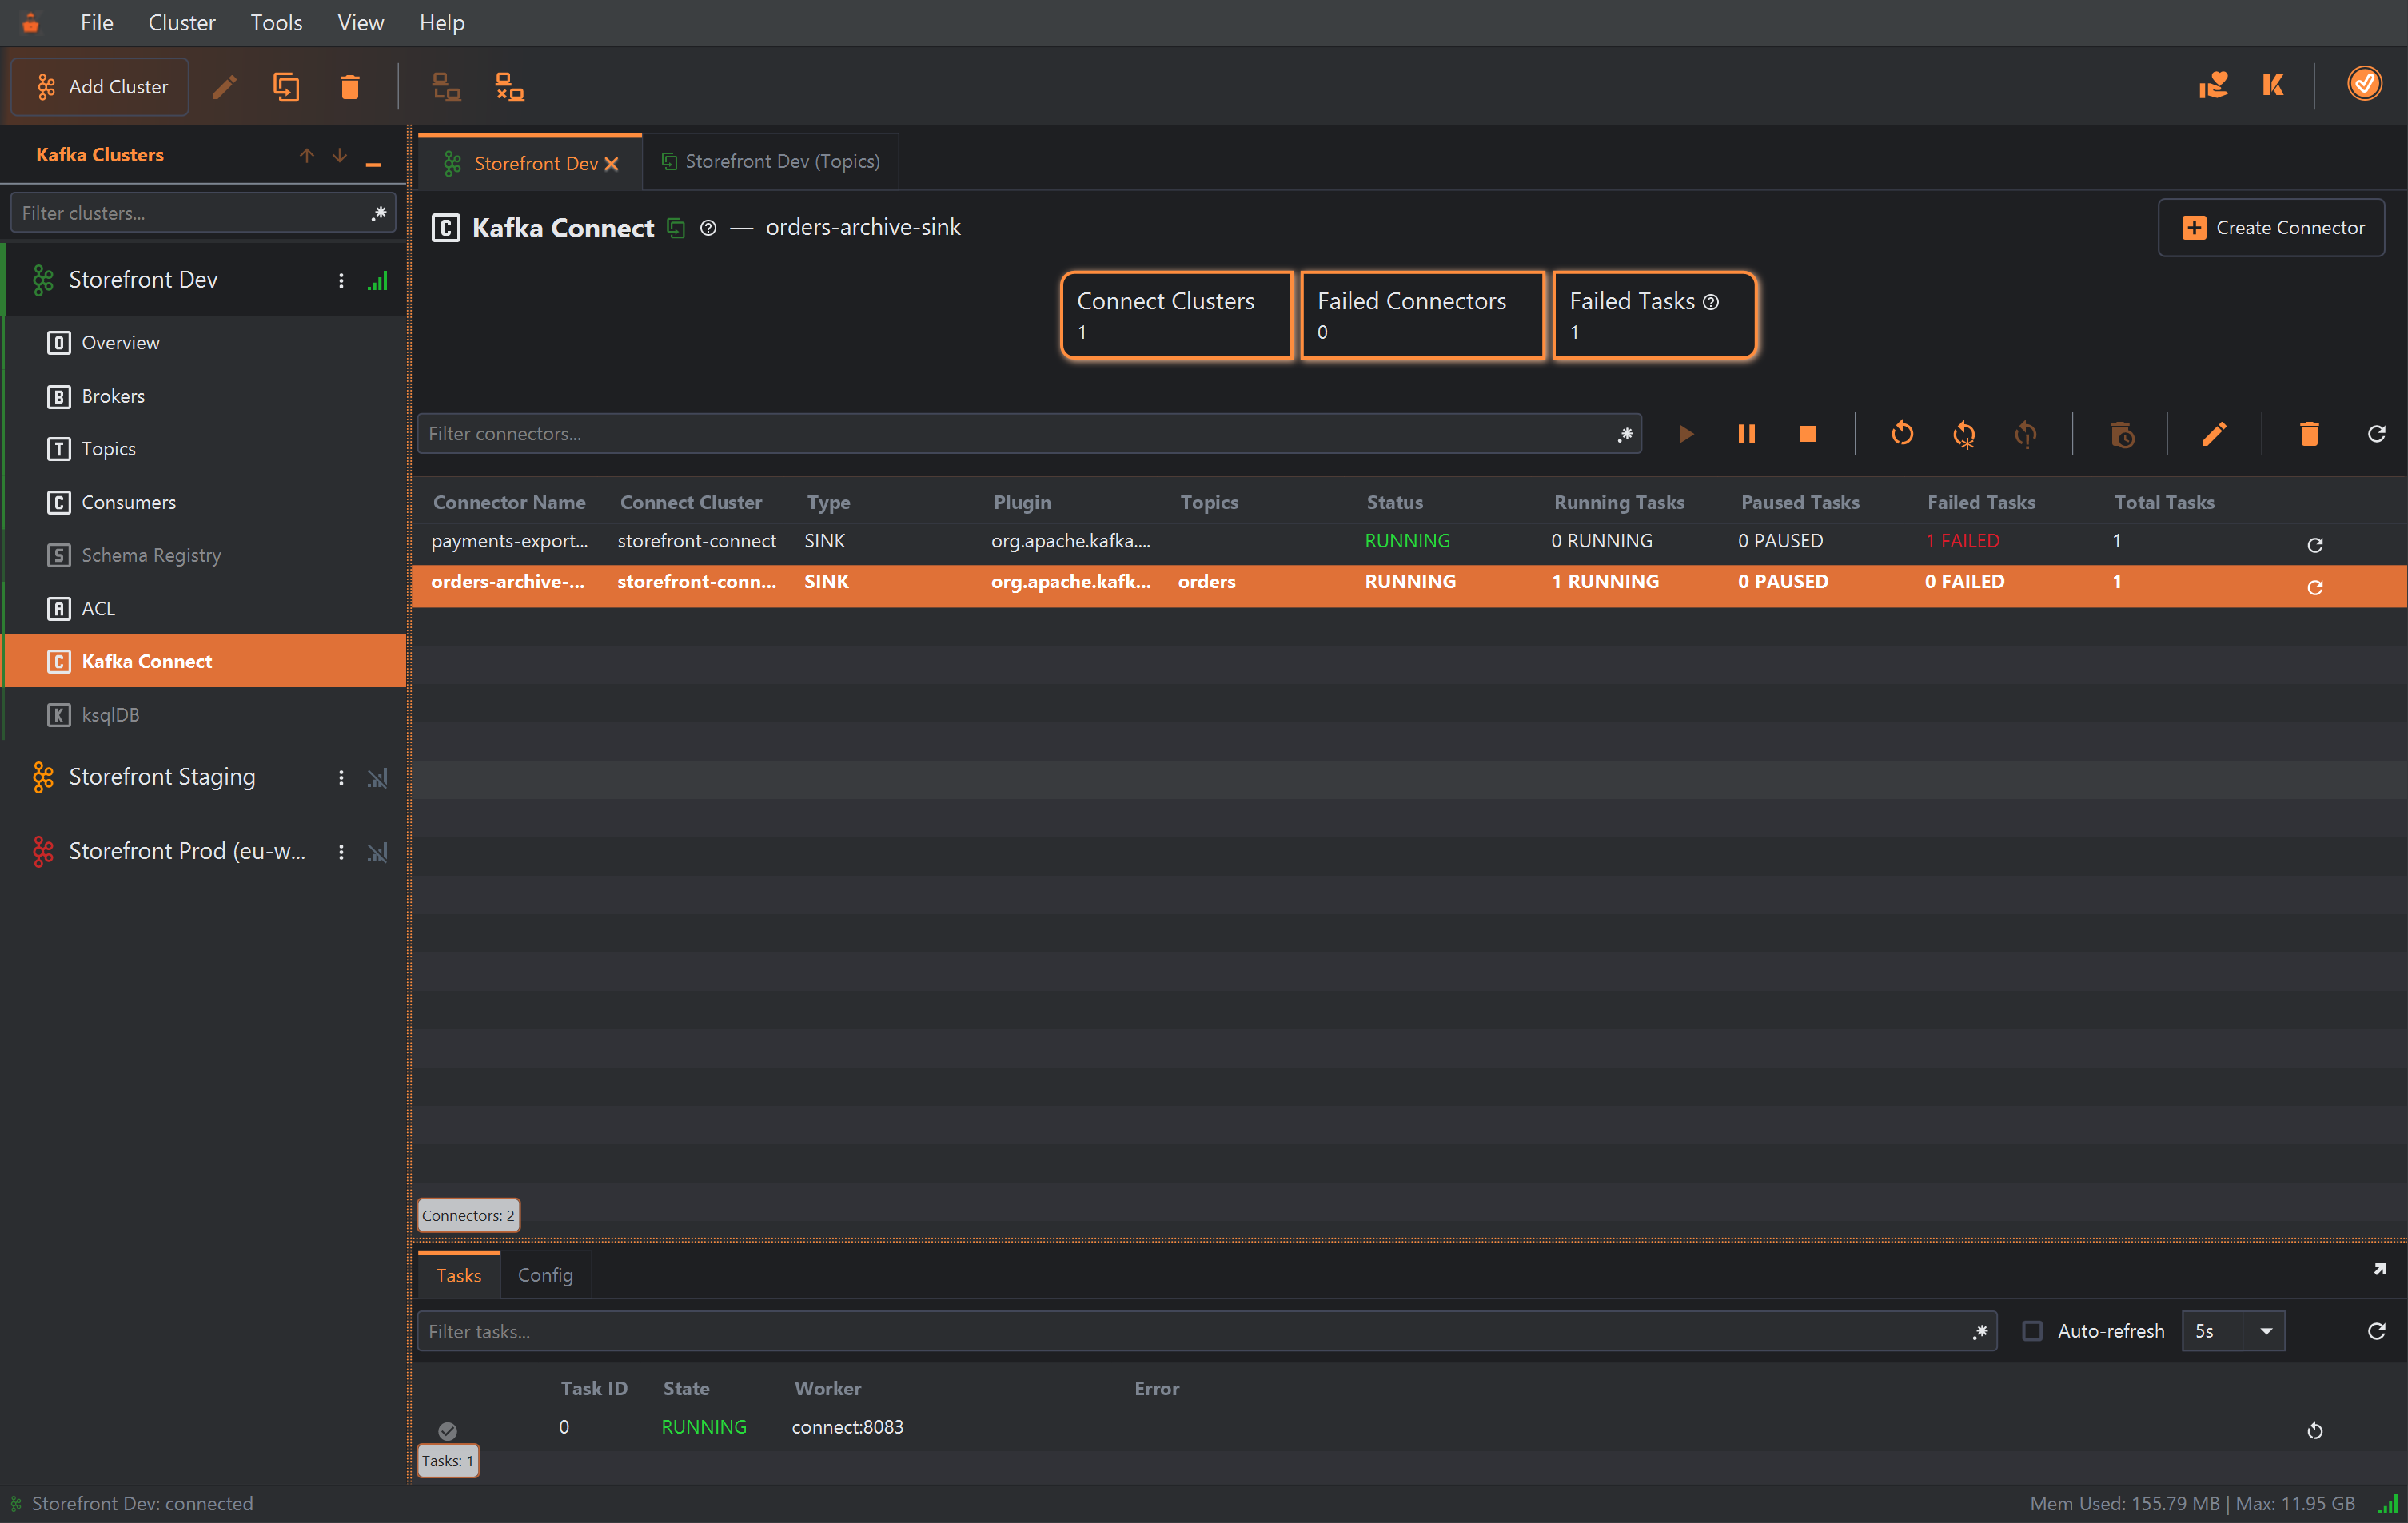
Task: Click the connect cluster icon in the toolbar
Action: [x=446, y=87]
